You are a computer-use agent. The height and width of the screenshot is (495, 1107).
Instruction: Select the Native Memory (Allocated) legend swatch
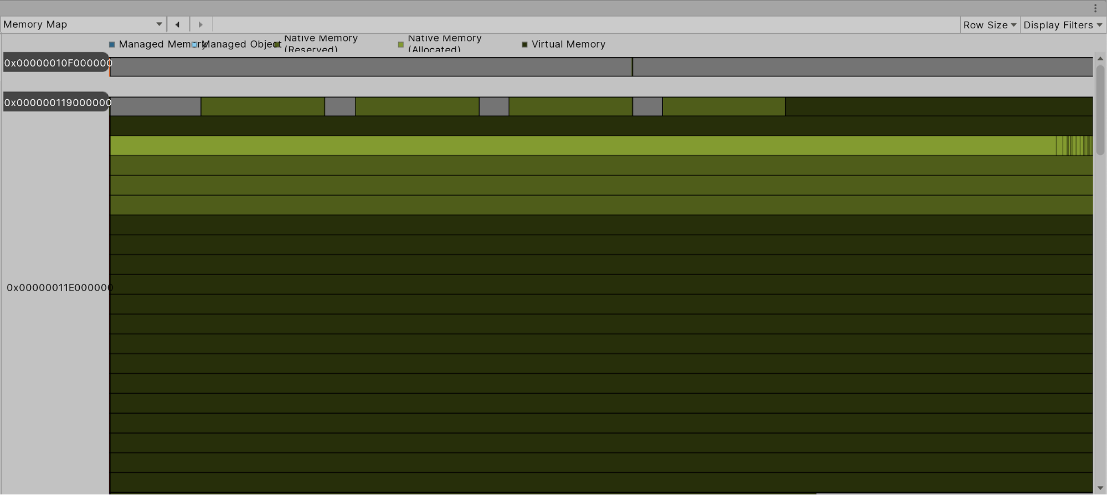pyautogui.click(x=400, y=44)
